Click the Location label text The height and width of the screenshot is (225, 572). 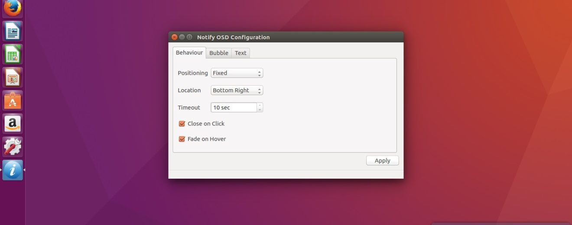click(x=189, y=90)
